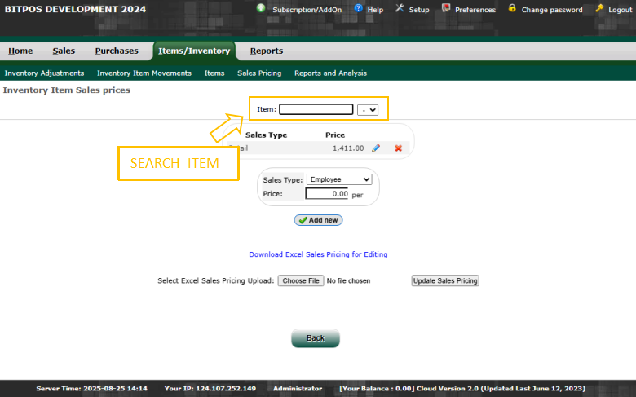Click the Subscription/AddOn green icon
Viewport: 636px width, 397px height.
point(261,8)
